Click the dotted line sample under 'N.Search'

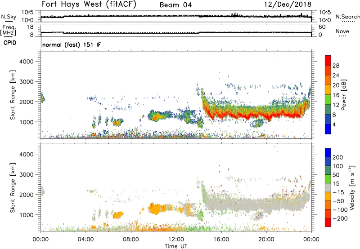pos(348,21)
